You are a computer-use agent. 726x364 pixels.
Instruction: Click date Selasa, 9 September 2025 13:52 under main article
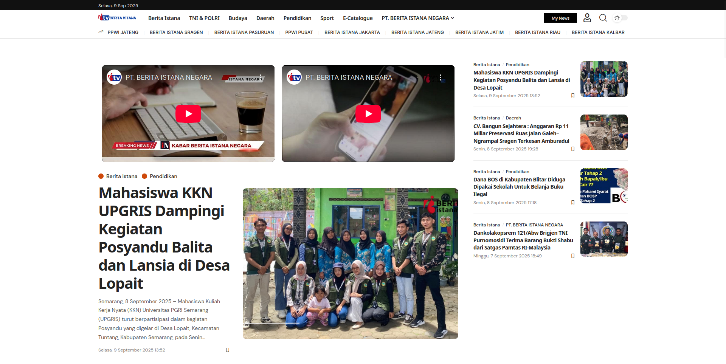132,350
